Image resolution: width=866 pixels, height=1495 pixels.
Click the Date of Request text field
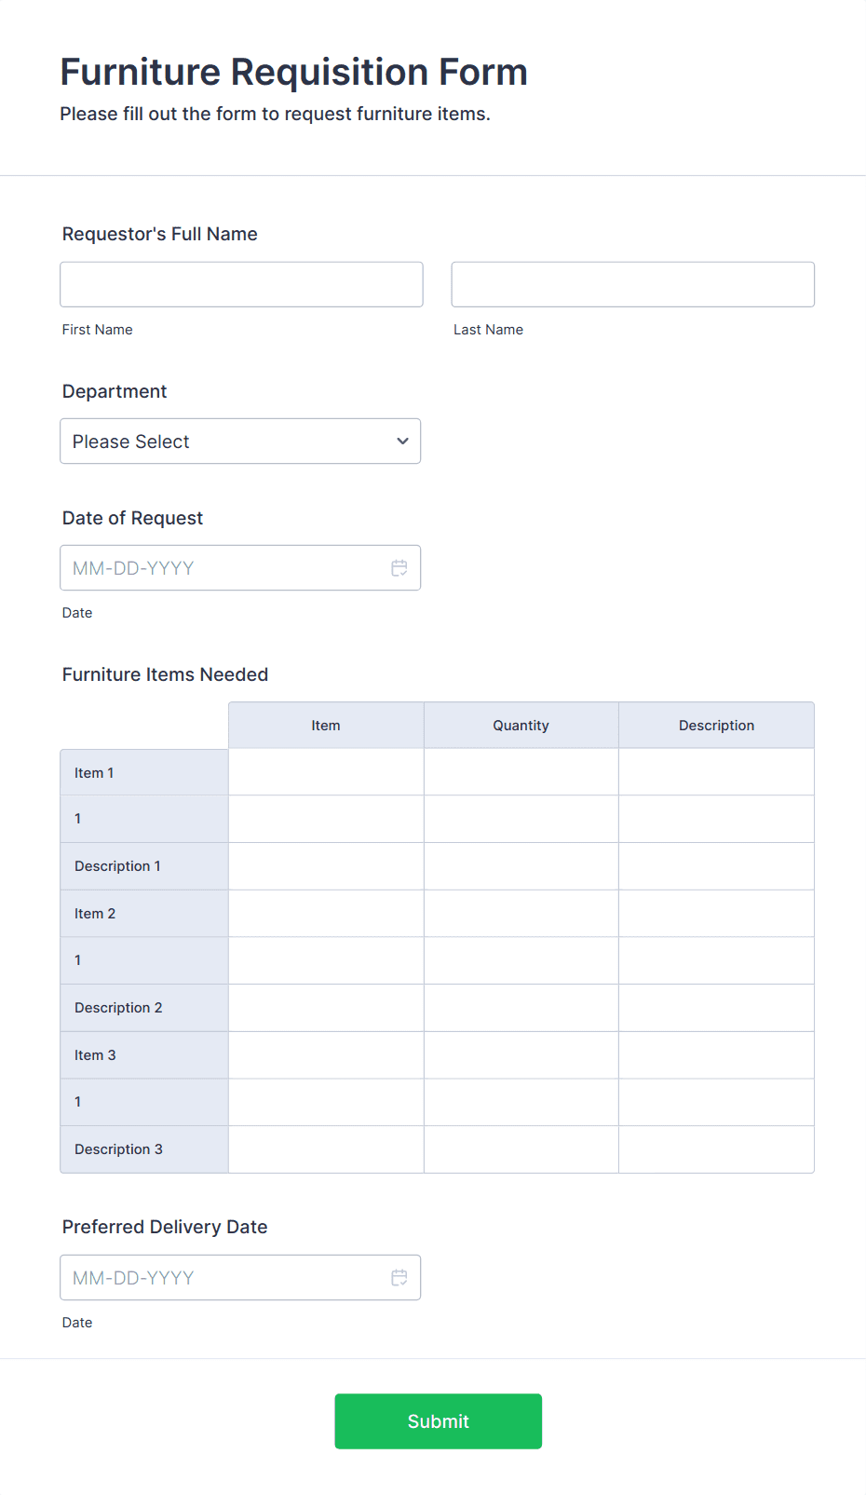(223, 568)
